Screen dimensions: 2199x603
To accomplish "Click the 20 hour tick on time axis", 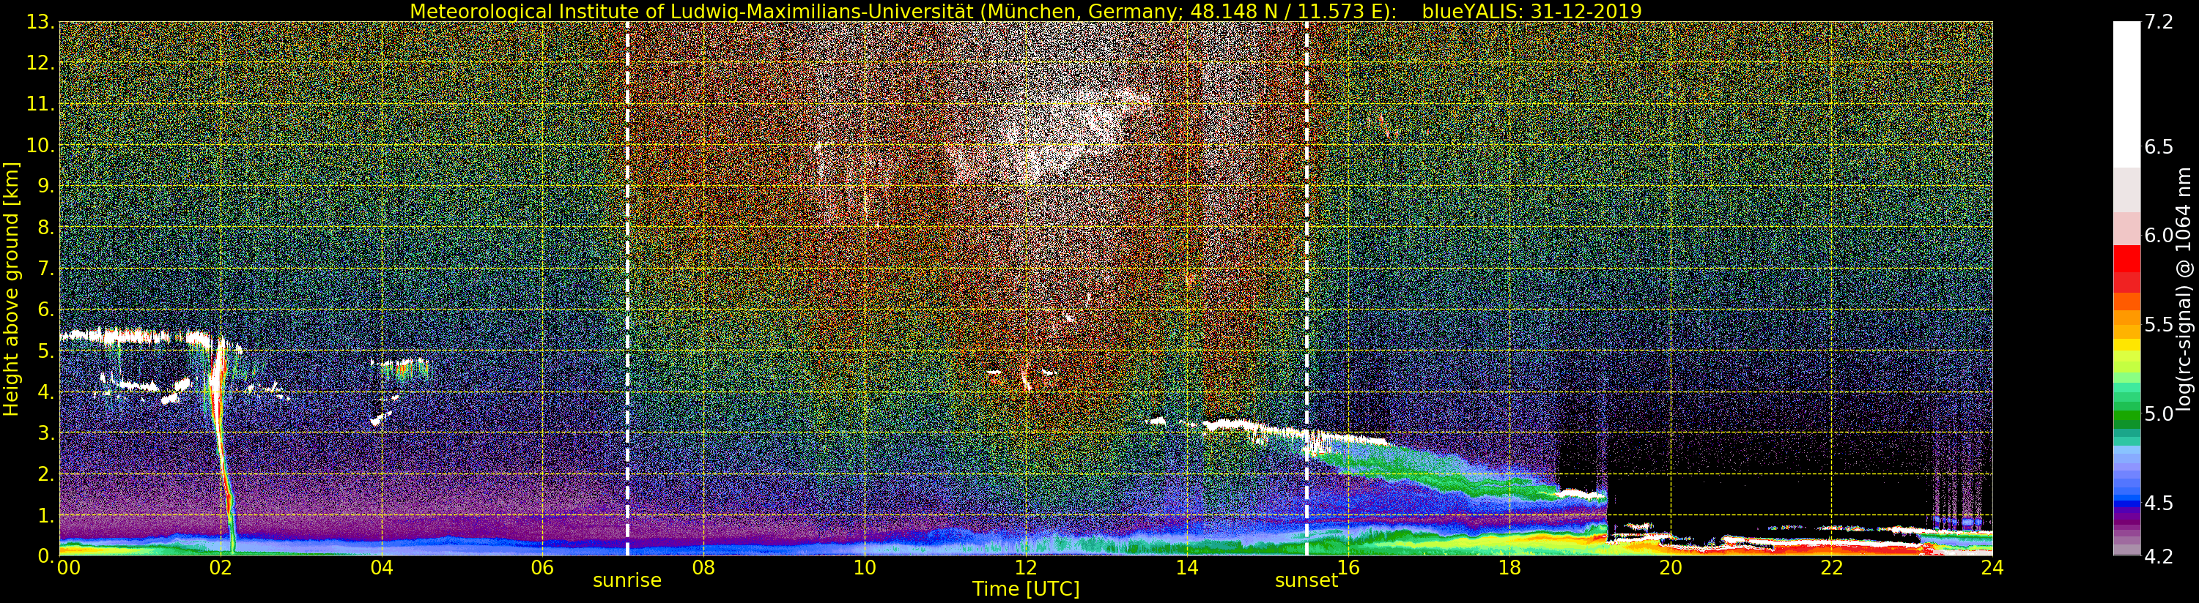I will click(x=1671, y=567).
